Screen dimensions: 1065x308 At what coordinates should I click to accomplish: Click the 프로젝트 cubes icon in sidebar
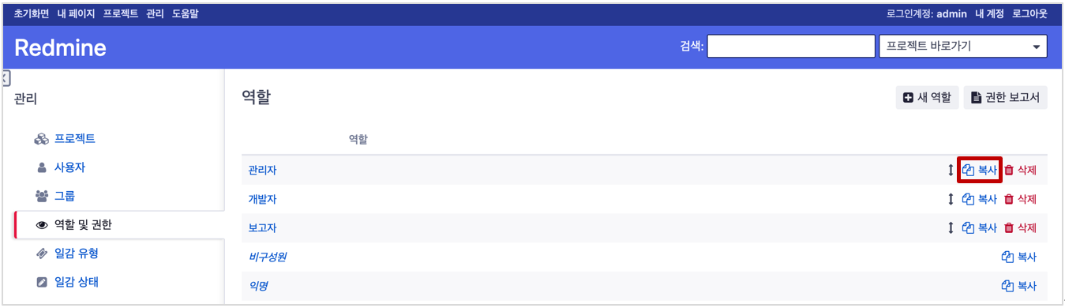pos(42,139)
